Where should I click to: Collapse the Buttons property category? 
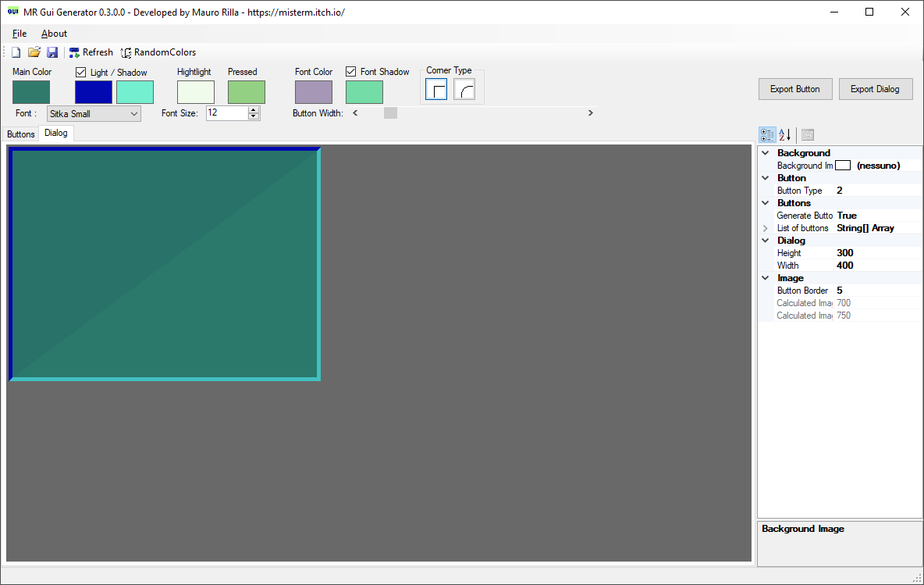pyautogui.click(x=766, y=203)
